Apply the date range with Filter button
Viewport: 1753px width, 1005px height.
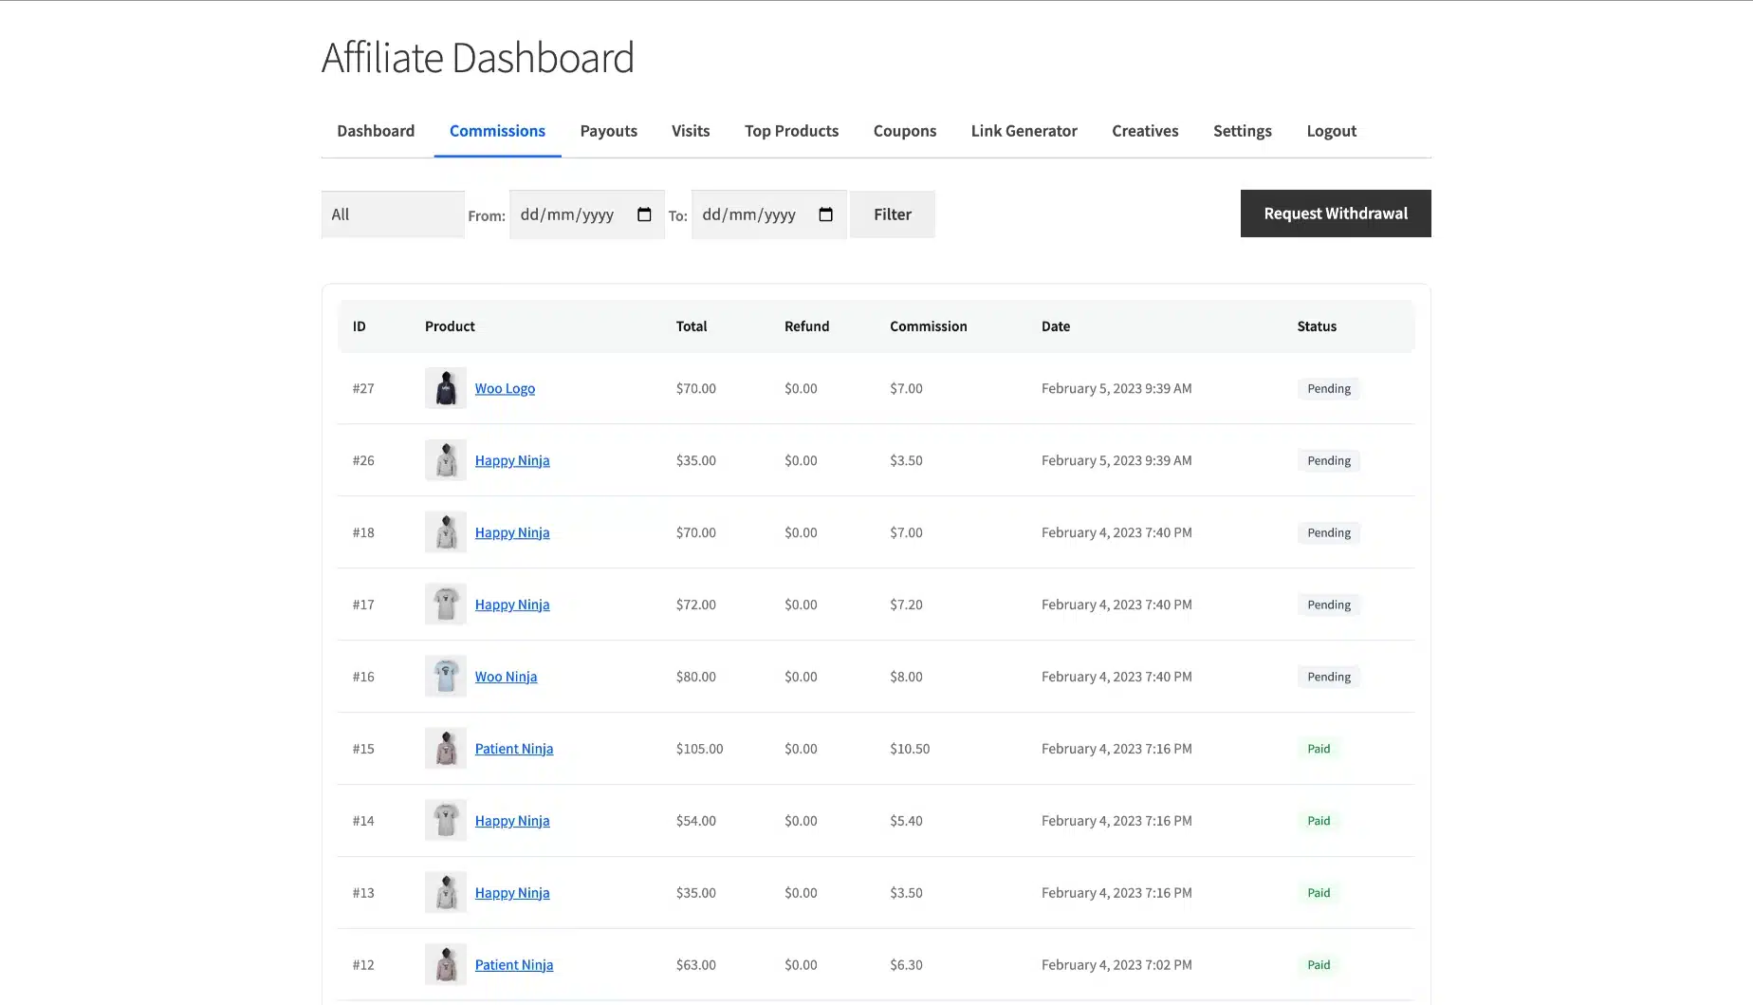coord(892,214)
